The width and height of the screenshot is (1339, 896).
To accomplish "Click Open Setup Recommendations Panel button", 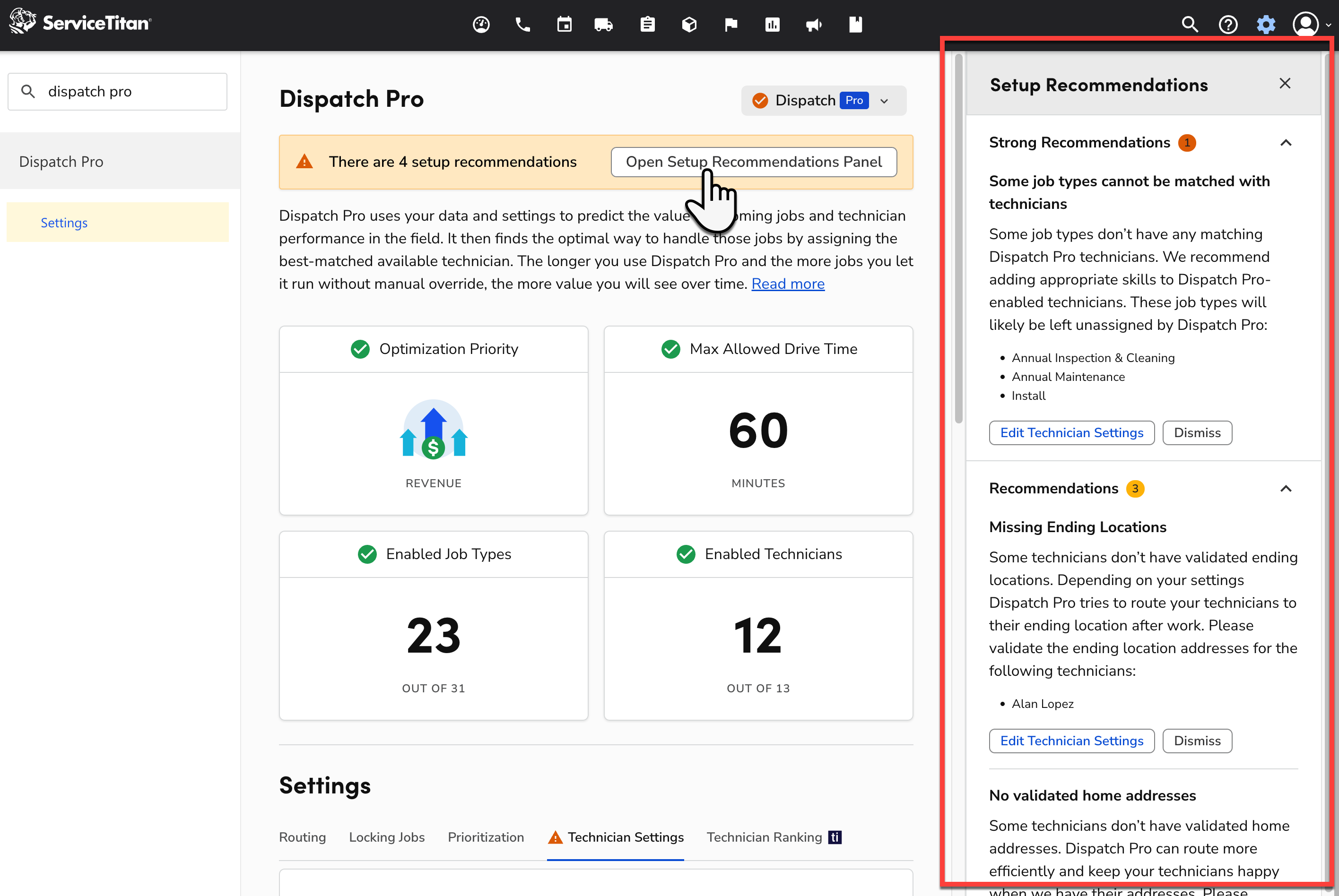I will pyautogui.click(x=753, y=162).
